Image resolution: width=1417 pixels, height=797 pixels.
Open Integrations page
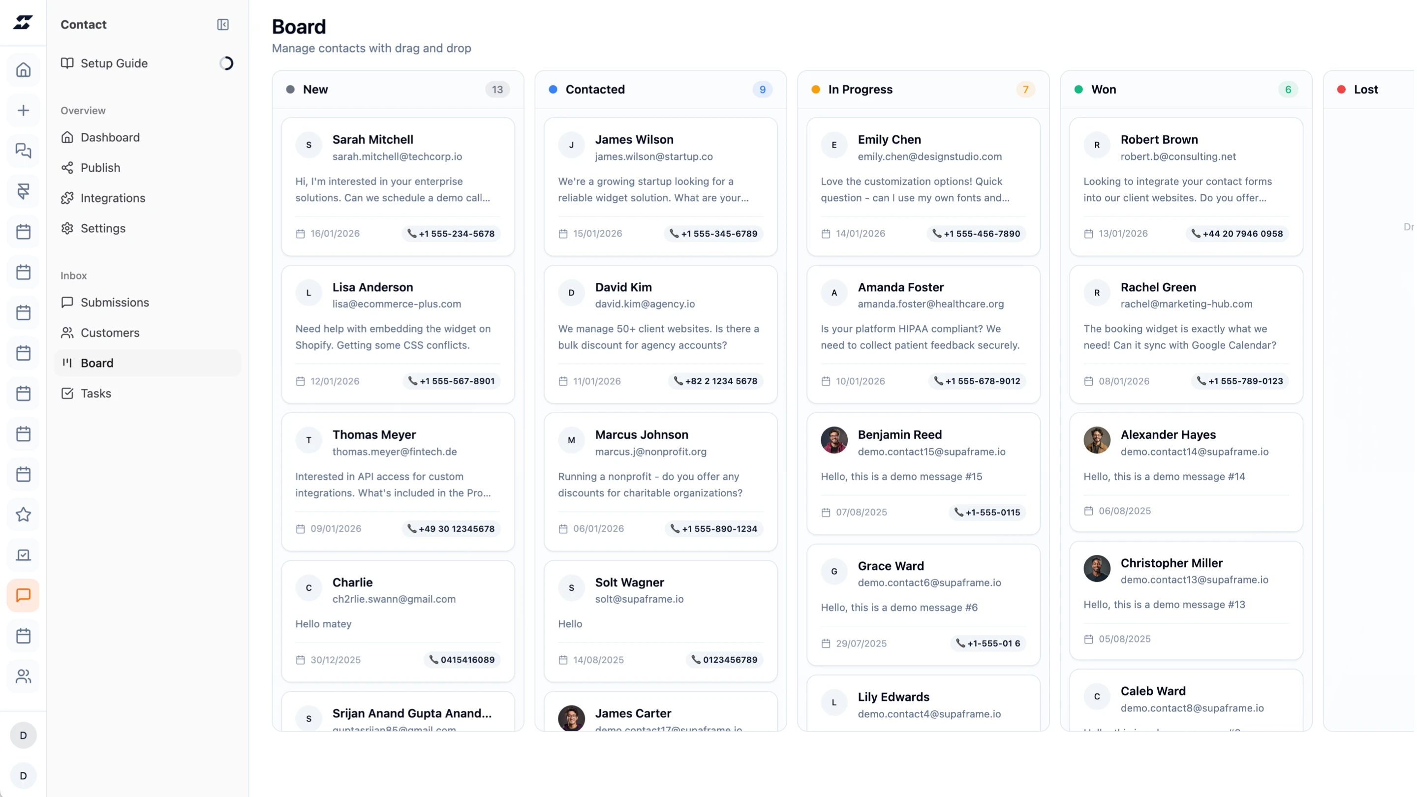coord(113,198)
